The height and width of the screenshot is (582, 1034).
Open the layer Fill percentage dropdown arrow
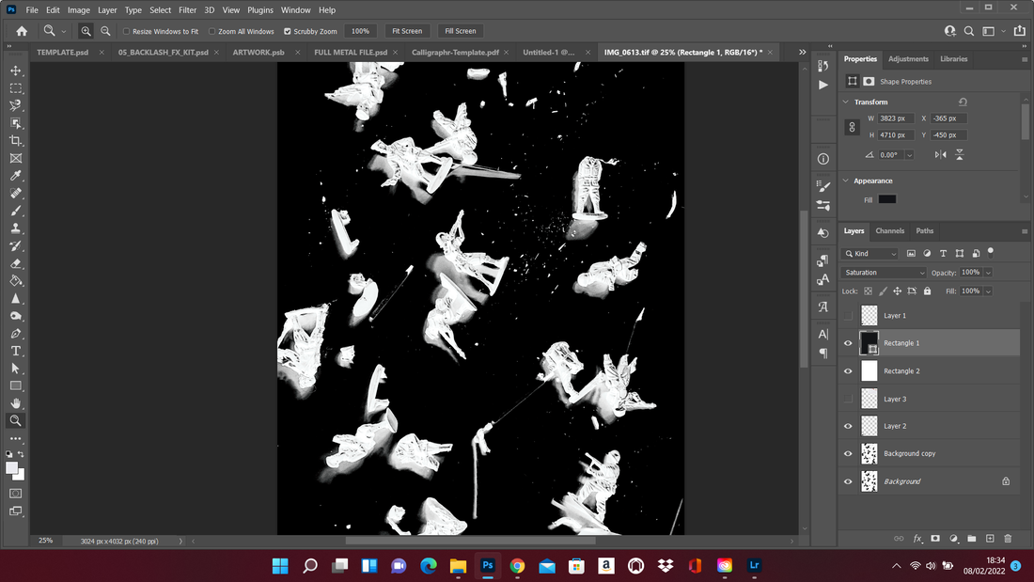(x=988, y=291)
